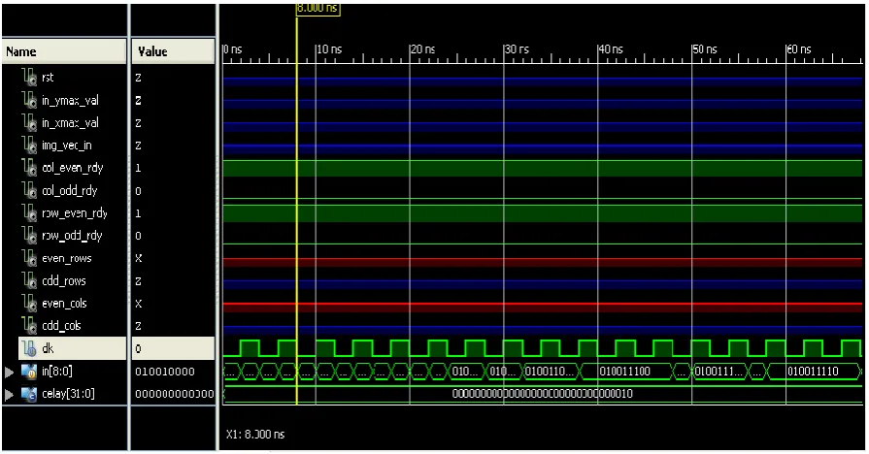The image size is (869, 454).
Task: Click the even_cols signal icon
Action: (x=29, y=304)
